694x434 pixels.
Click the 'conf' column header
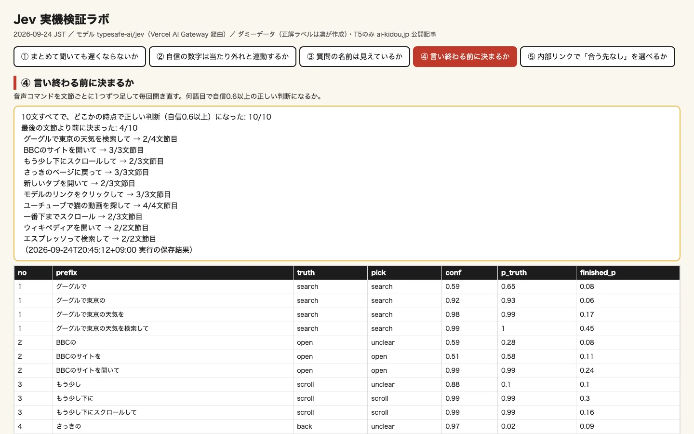click(x=469, y=272)
